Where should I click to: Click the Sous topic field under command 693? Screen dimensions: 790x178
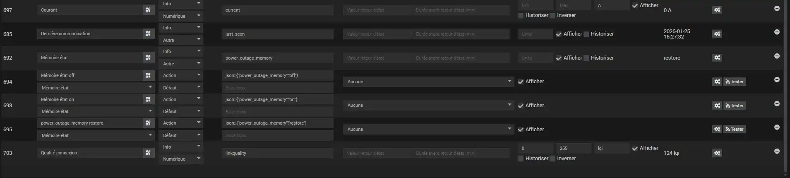tap(277, 112)
